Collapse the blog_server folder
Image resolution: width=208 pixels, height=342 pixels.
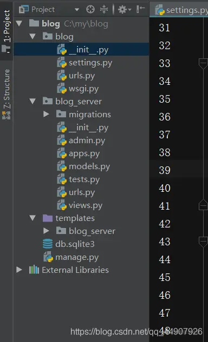[32, 101]
